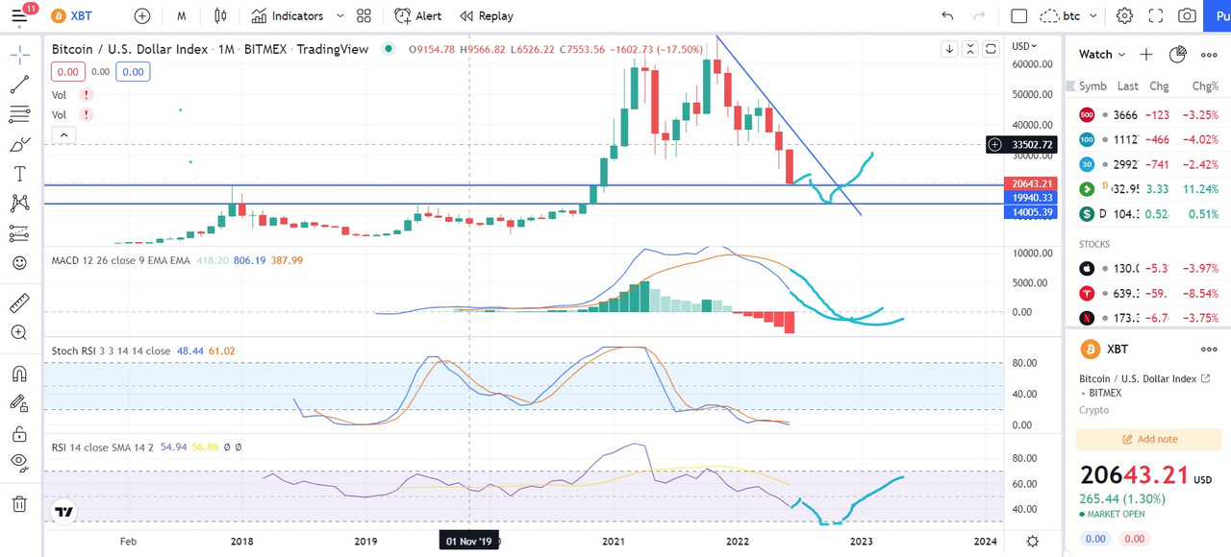Open the emoji icons picker
The width and height of the screenshot is (1231, 557).
coord(19,262)
